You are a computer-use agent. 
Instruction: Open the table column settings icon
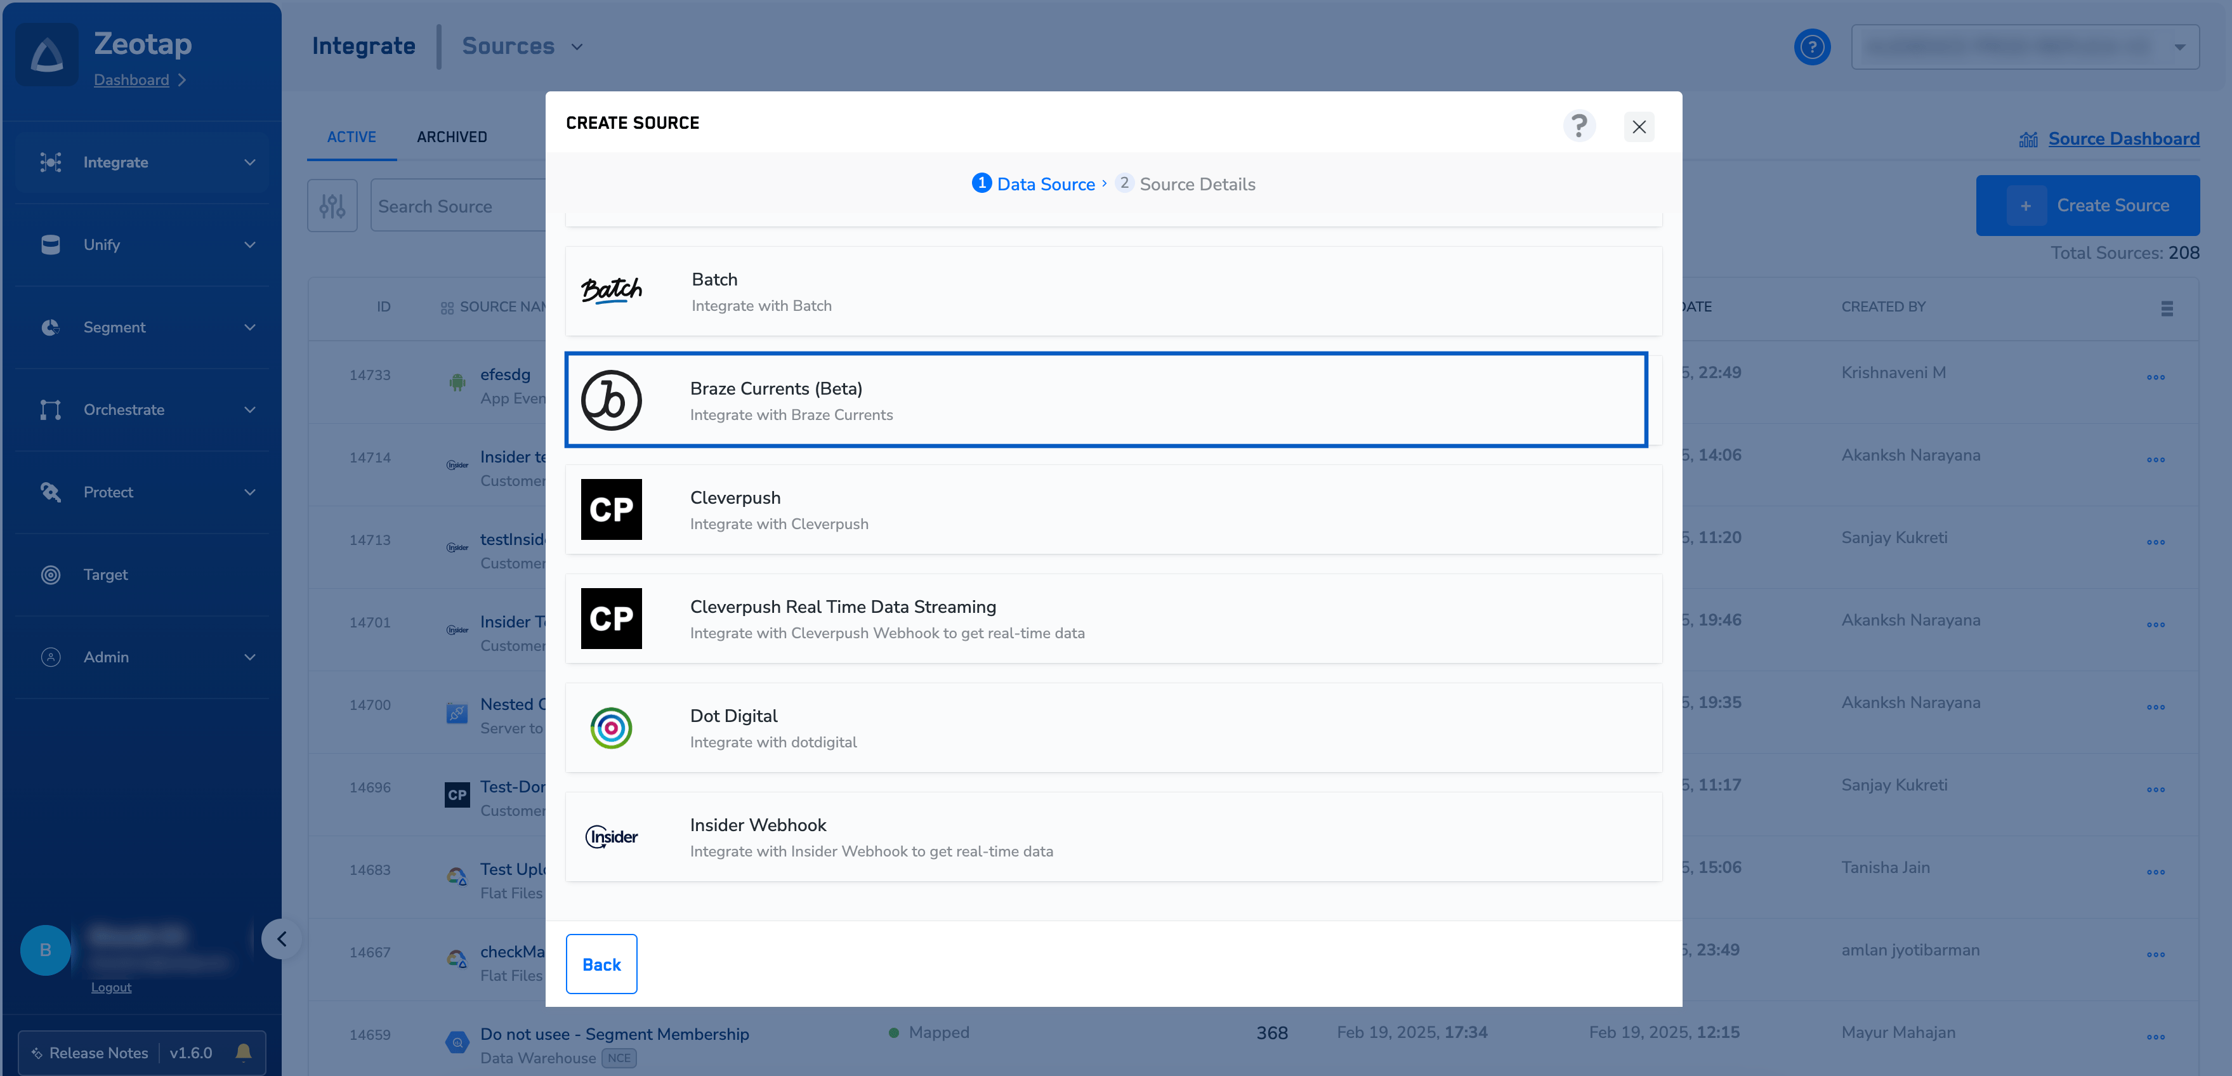[2166, 308]
